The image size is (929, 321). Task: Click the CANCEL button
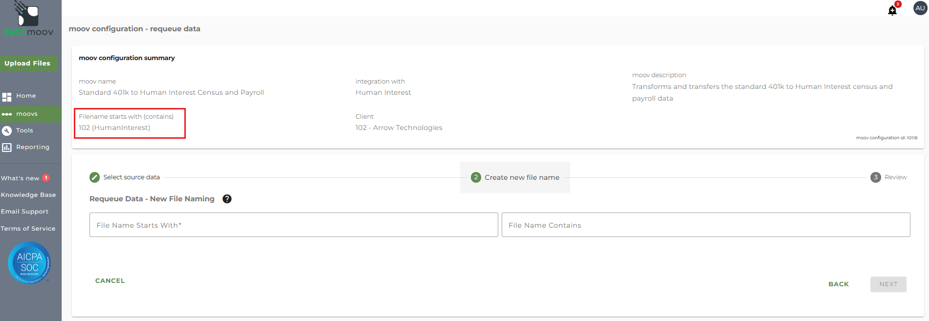click(110, 281)
